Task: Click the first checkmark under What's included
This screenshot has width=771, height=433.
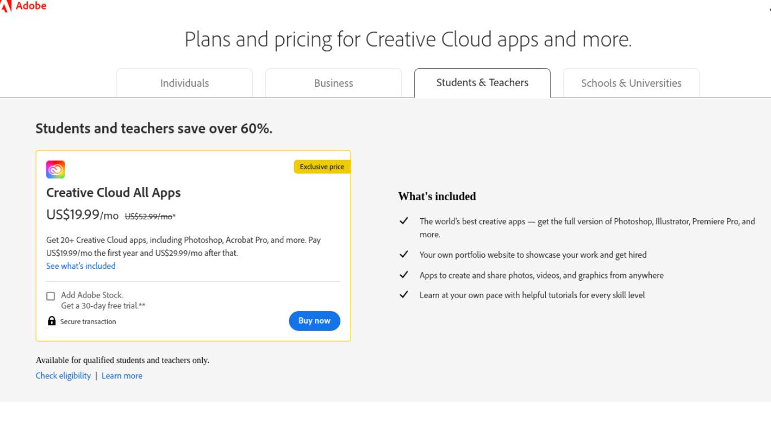Action: click(x=404, y=221)
